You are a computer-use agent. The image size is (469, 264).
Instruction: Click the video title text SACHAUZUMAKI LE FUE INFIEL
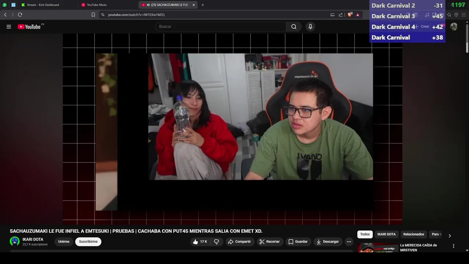pos(136,231)
